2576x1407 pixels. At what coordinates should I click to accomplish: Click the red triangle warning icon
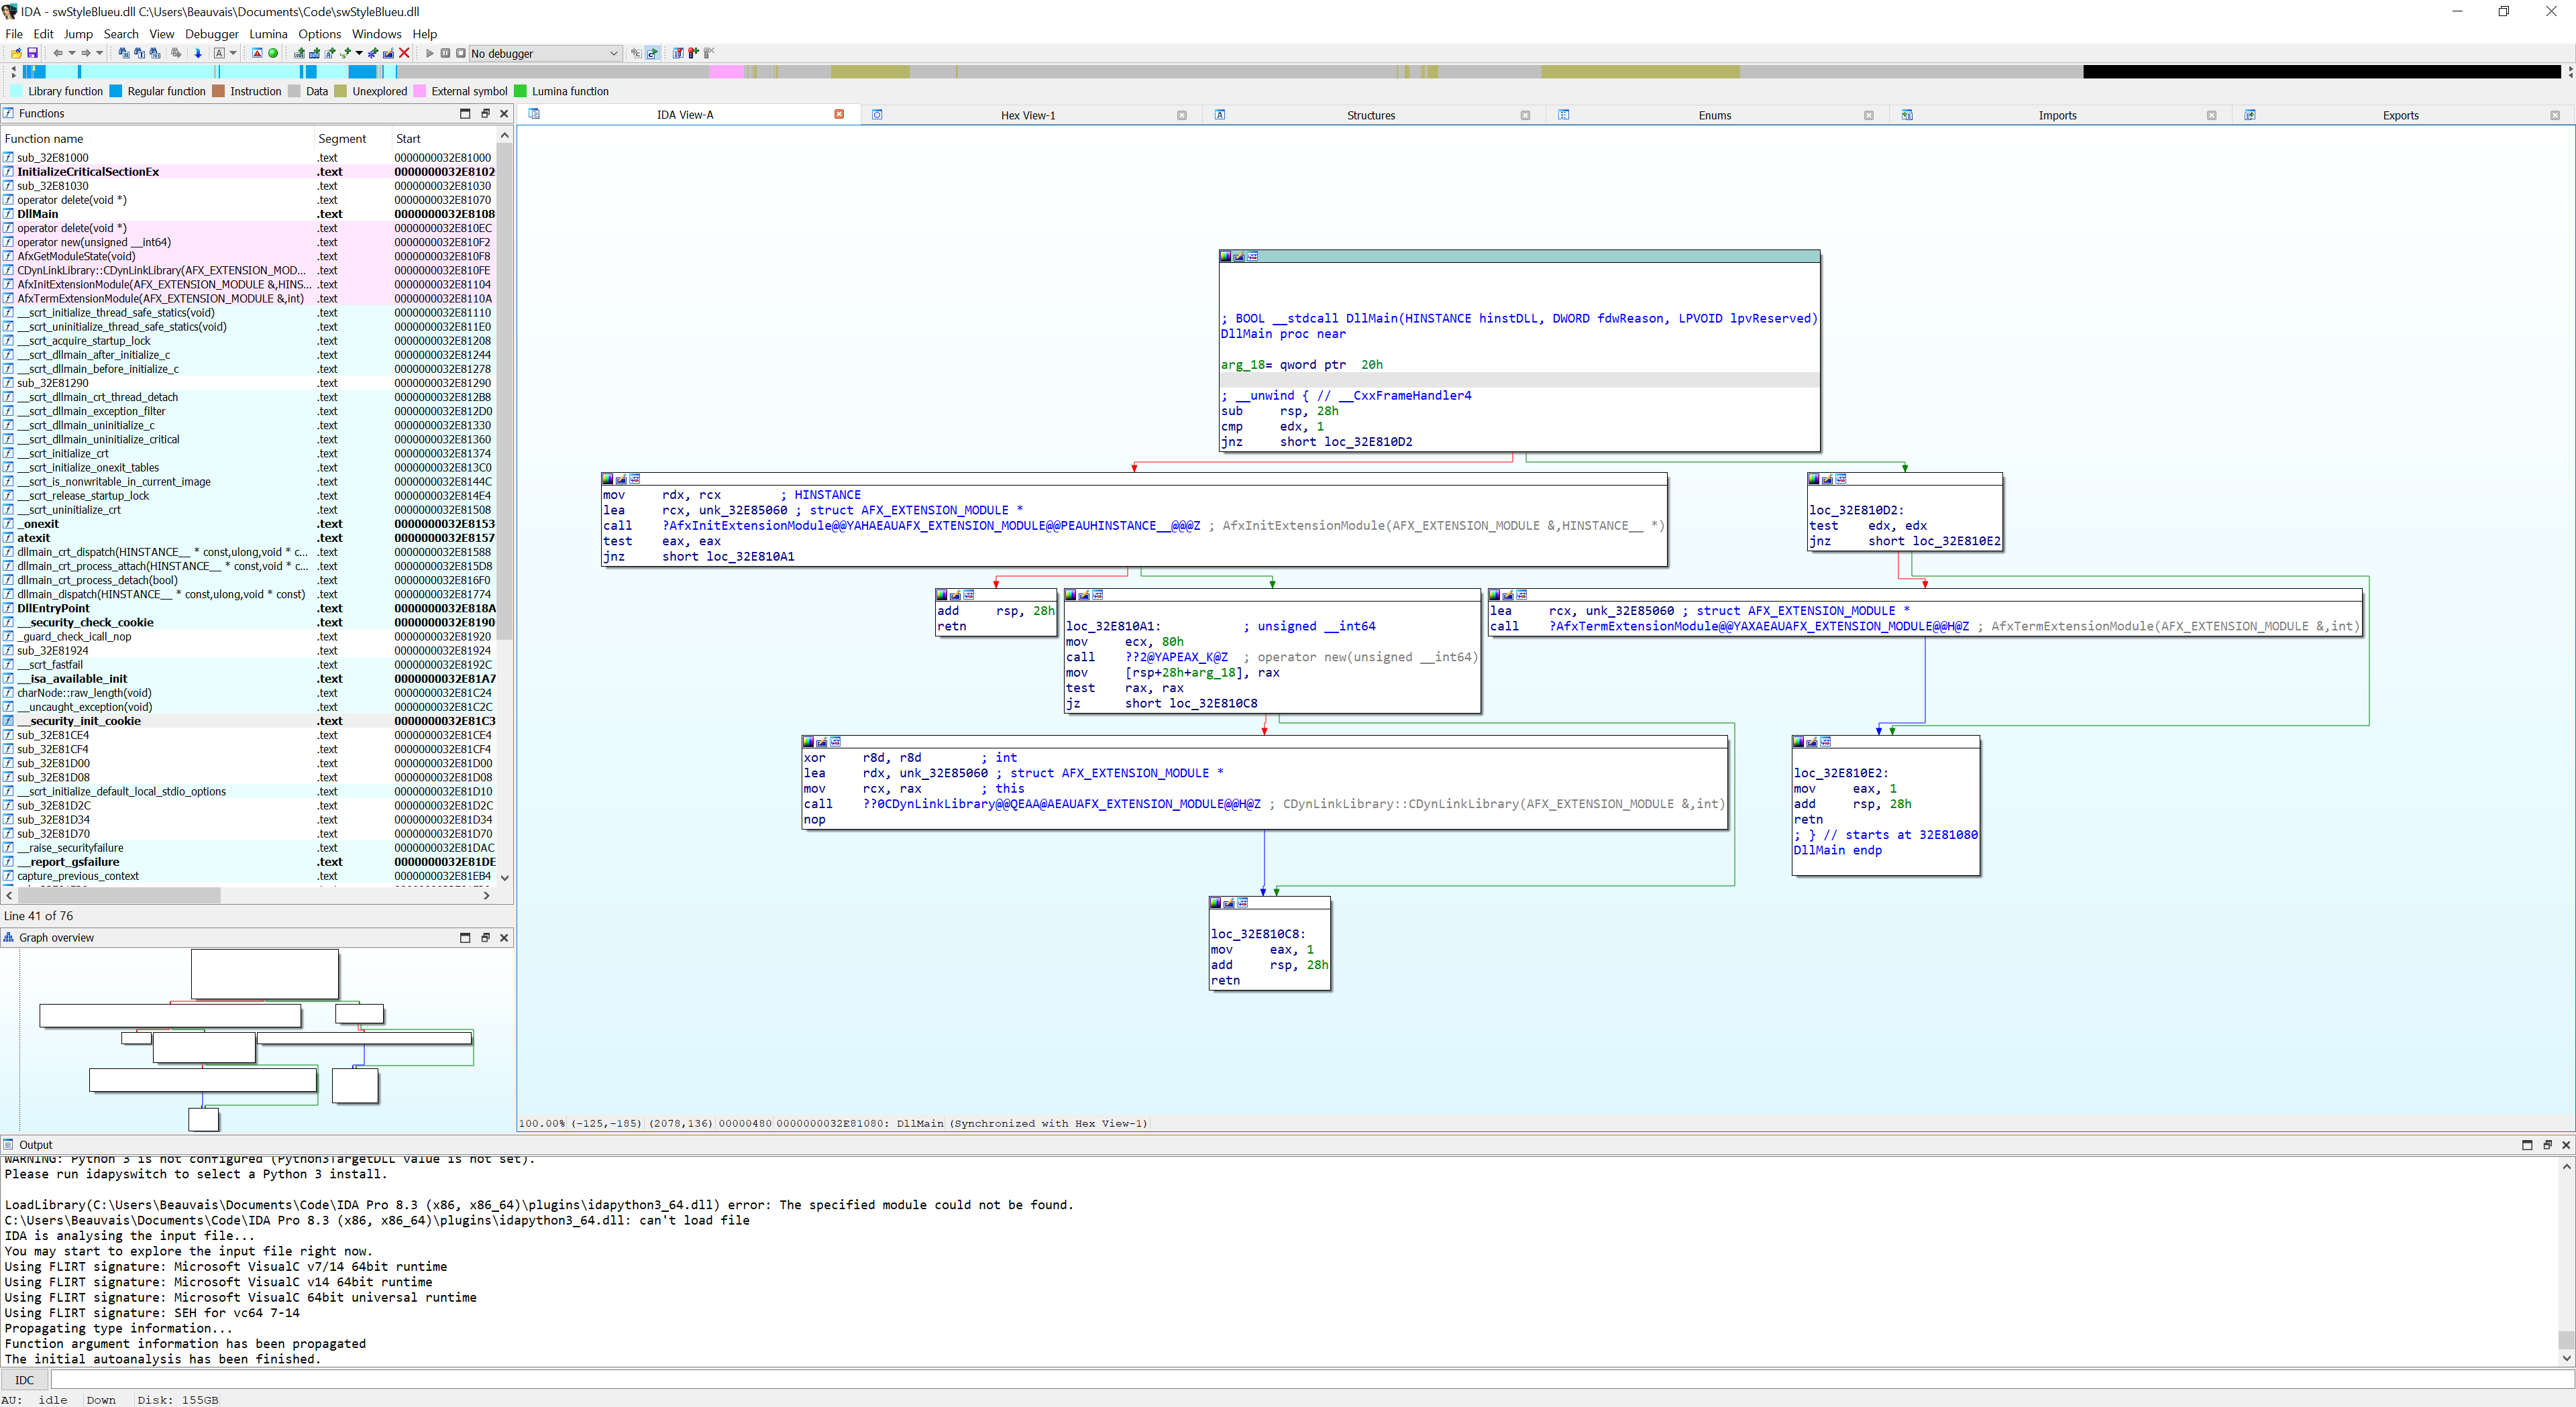tap(257, 53)
